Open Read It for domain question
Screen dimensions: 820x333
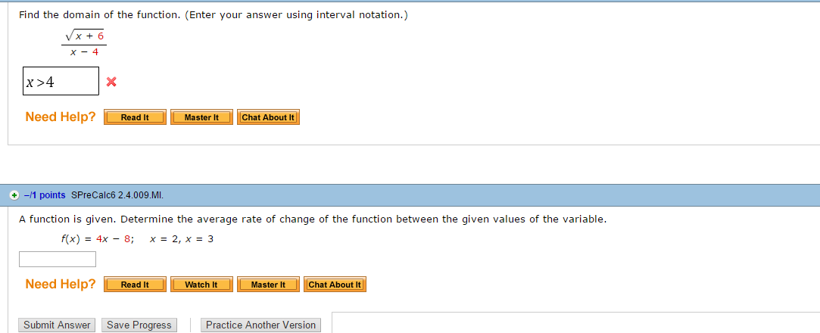[135, 117]
